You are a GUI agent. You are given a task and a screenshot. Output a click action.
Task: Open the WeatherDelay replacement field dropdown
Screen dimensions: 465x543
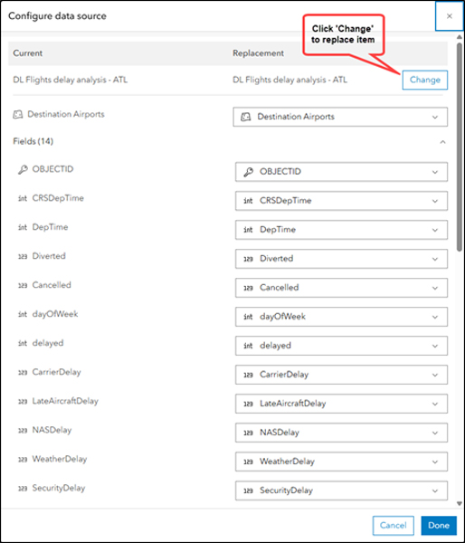click(x=341, y=462)
